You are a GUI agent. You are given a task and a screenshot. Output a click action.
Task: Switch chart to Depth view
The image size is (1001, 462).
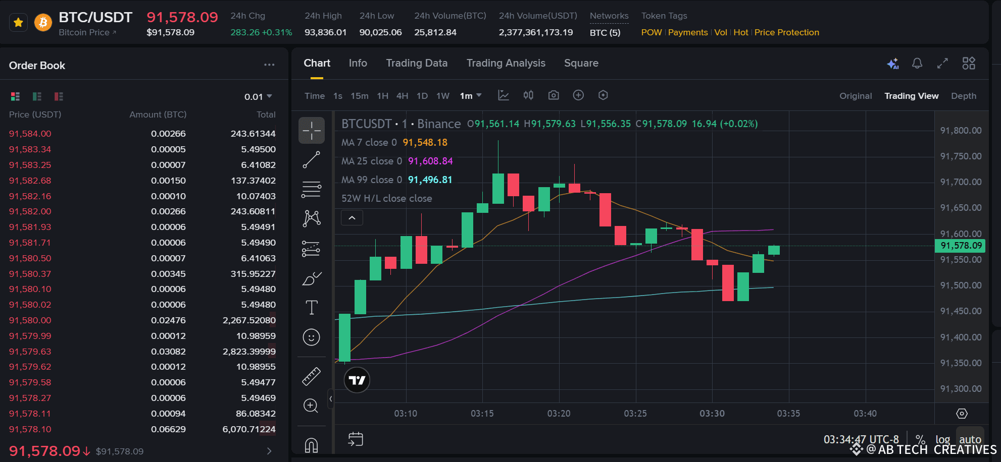tap(963, 96)
